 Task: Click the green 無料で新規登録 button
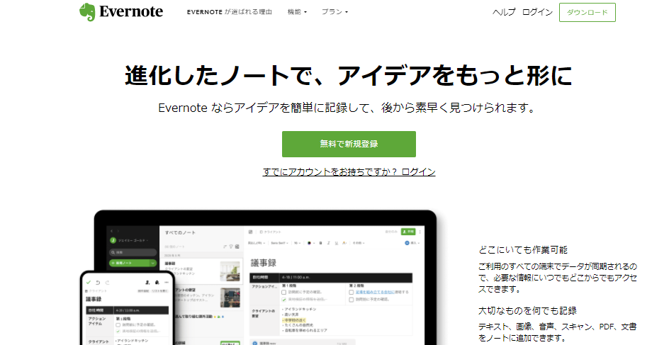(349, 144)
